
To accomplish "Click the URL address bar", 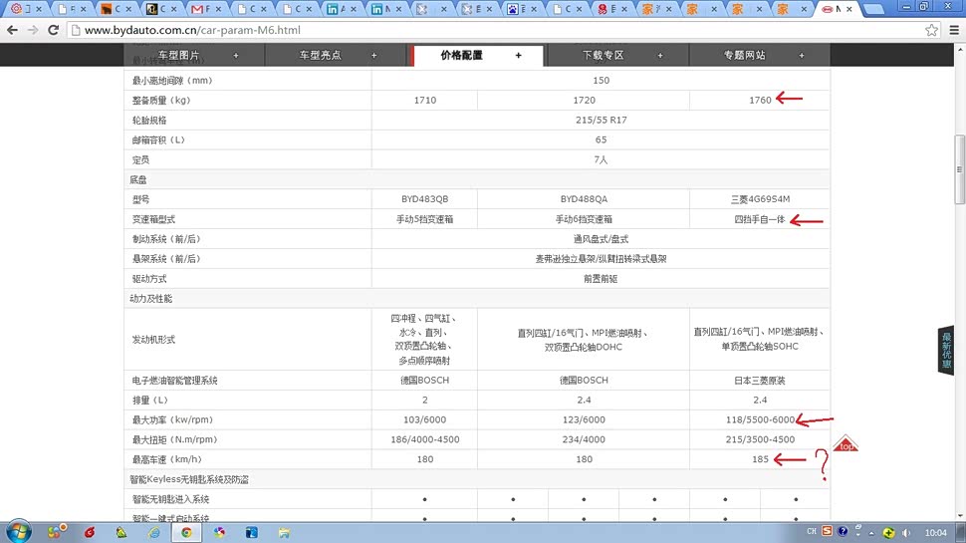I will [498, 30].
